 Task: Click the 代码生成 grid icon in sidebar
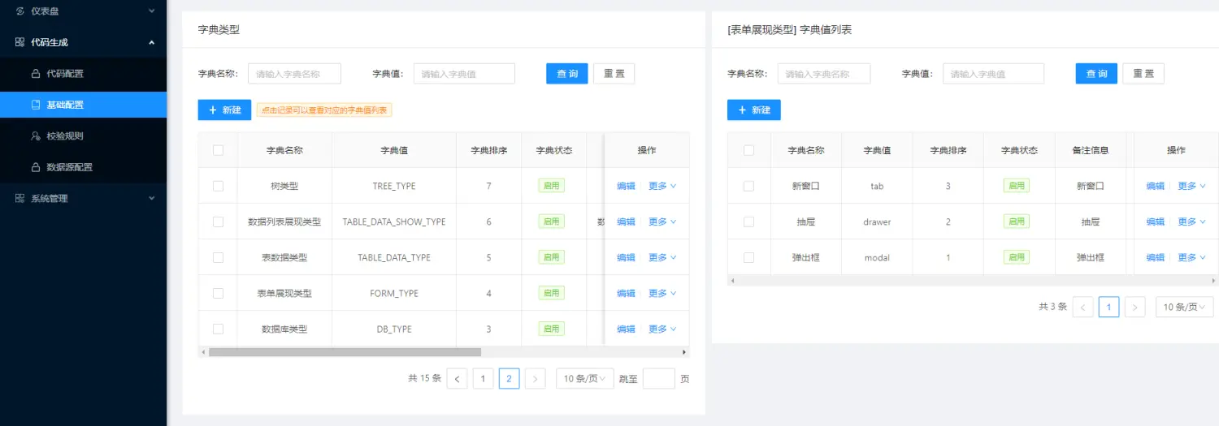[x=20, y=42]
